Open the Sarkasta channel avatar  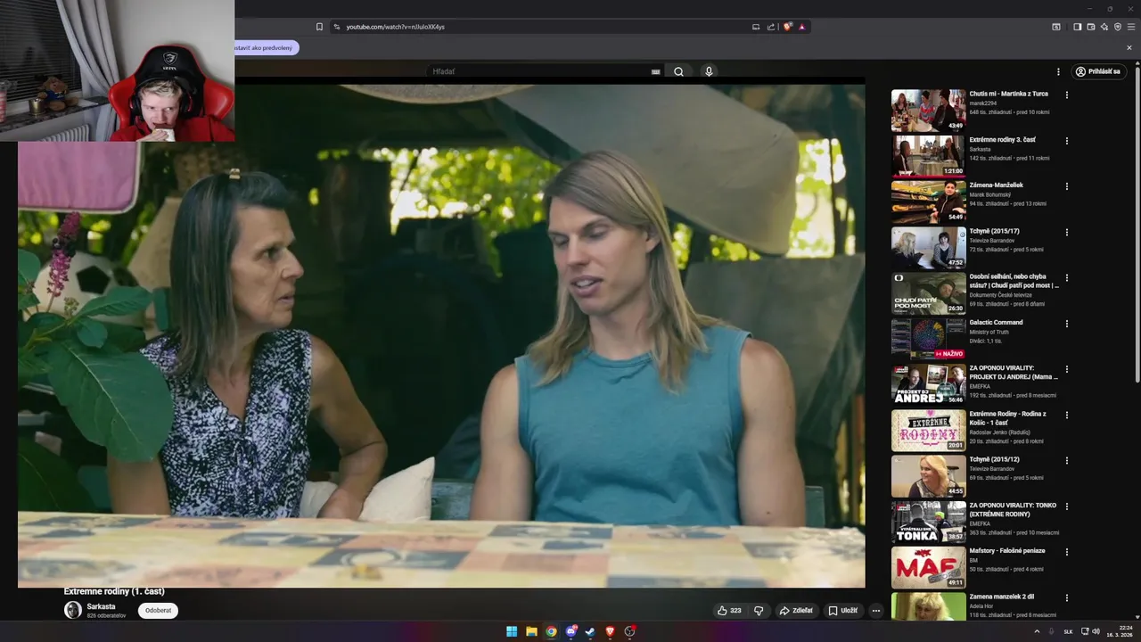(73, 610)
